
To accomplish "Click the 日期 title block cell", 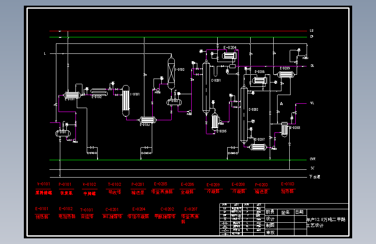I will pos(299,212).
